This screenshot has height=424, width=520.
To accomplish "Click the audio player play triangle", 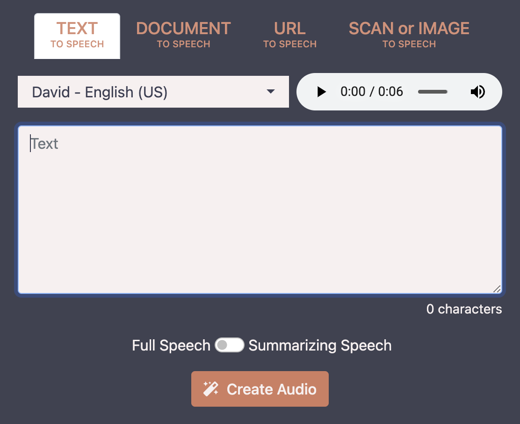I will 321,92.
